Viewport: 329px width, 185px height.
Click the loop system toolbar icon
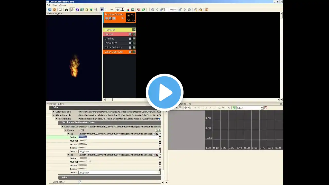(x=117, y=10)
